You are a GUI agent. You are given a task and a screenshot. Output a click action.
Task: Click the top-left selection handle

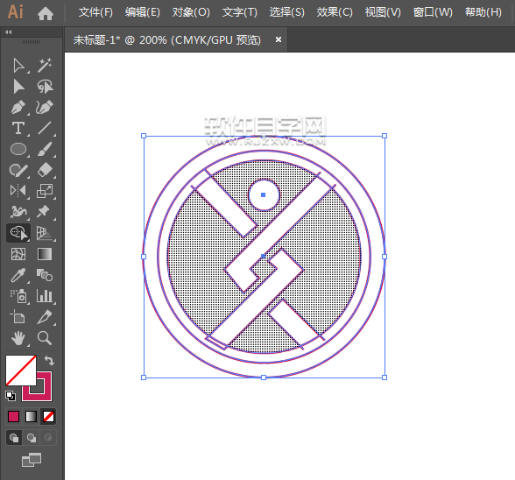[x=144, y=136]
